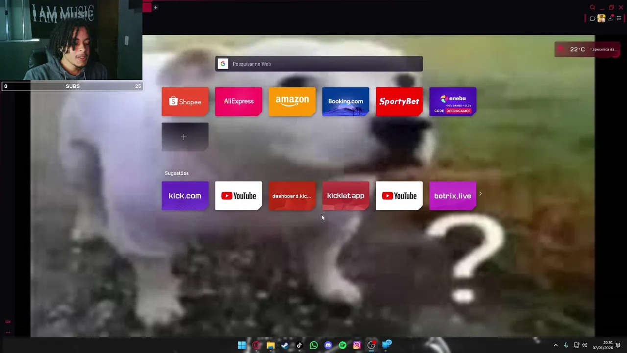This screenshot has width=627, height=353.
Task: Add a new speed dial with plus tile
Action: (x=185, y=137)
